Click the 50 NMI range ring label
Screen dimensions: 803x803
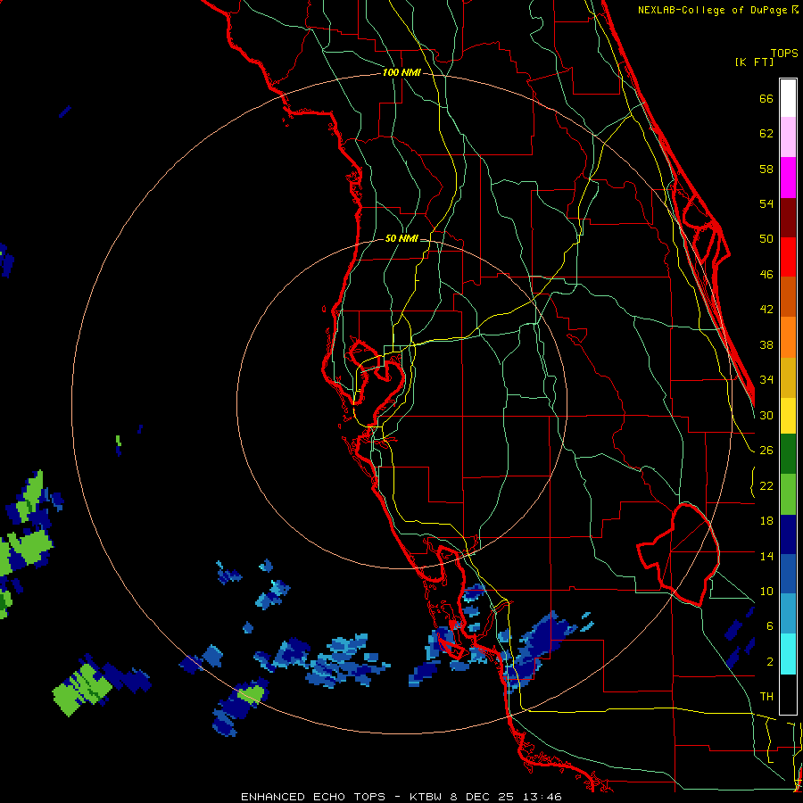tap(401, 238)
